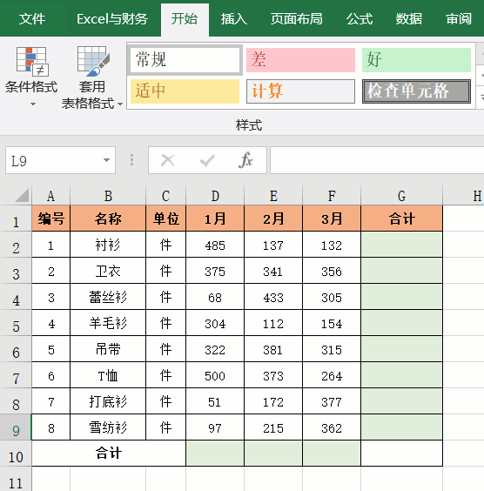Select row 1 header
484x491 pixels.
point(16,219)
